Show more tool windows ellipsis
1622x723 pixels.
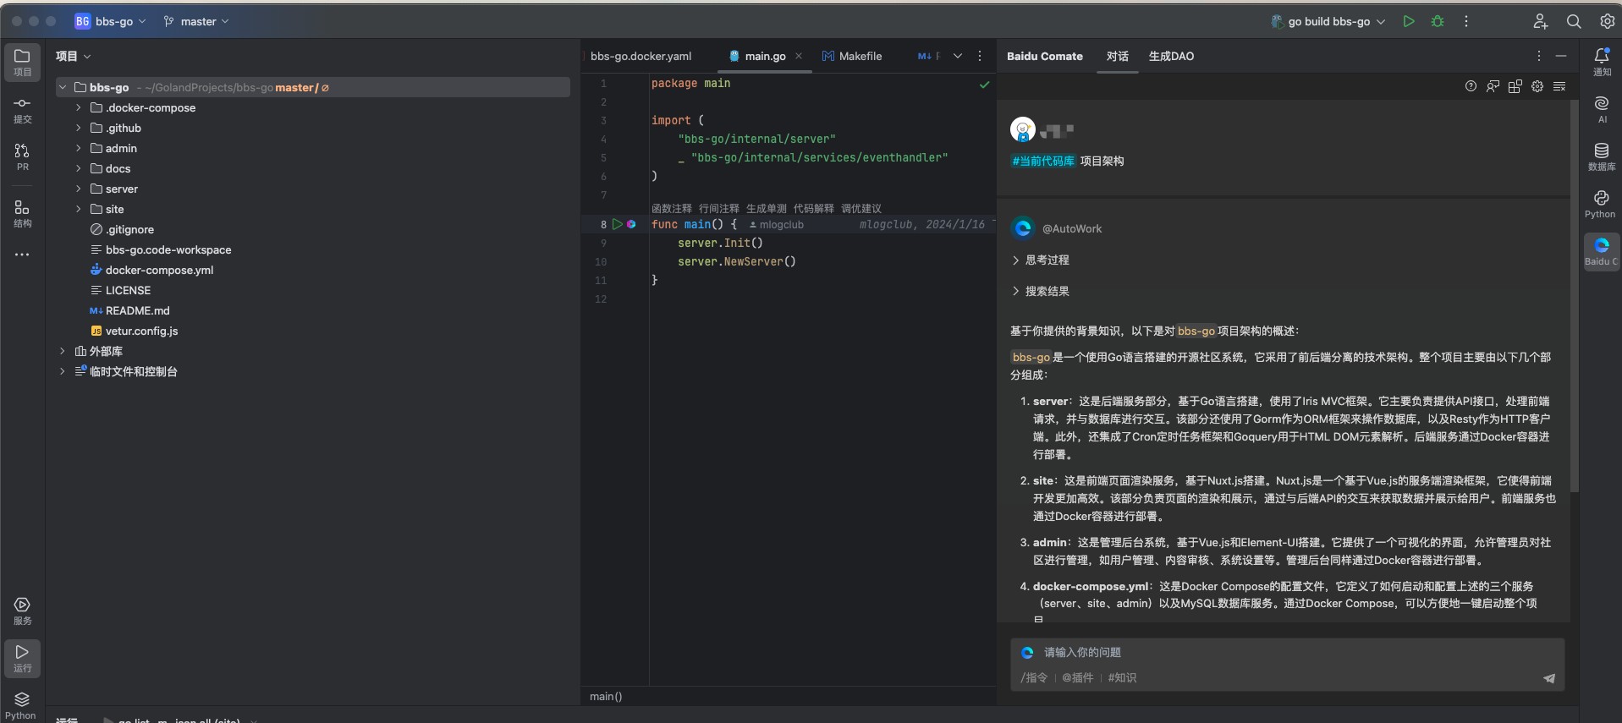[x=22, y=255]
